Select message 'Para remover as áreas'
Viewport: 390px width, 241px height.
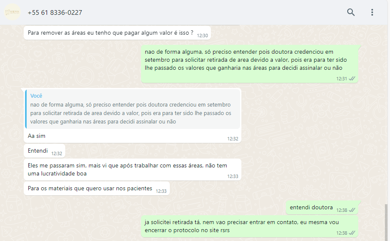pos(117,33)
